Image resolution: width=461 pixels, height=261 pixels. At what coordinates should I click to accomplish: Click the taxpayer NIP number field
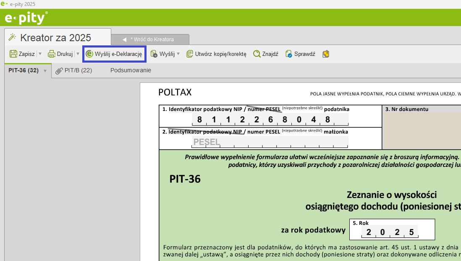[270, 119]
